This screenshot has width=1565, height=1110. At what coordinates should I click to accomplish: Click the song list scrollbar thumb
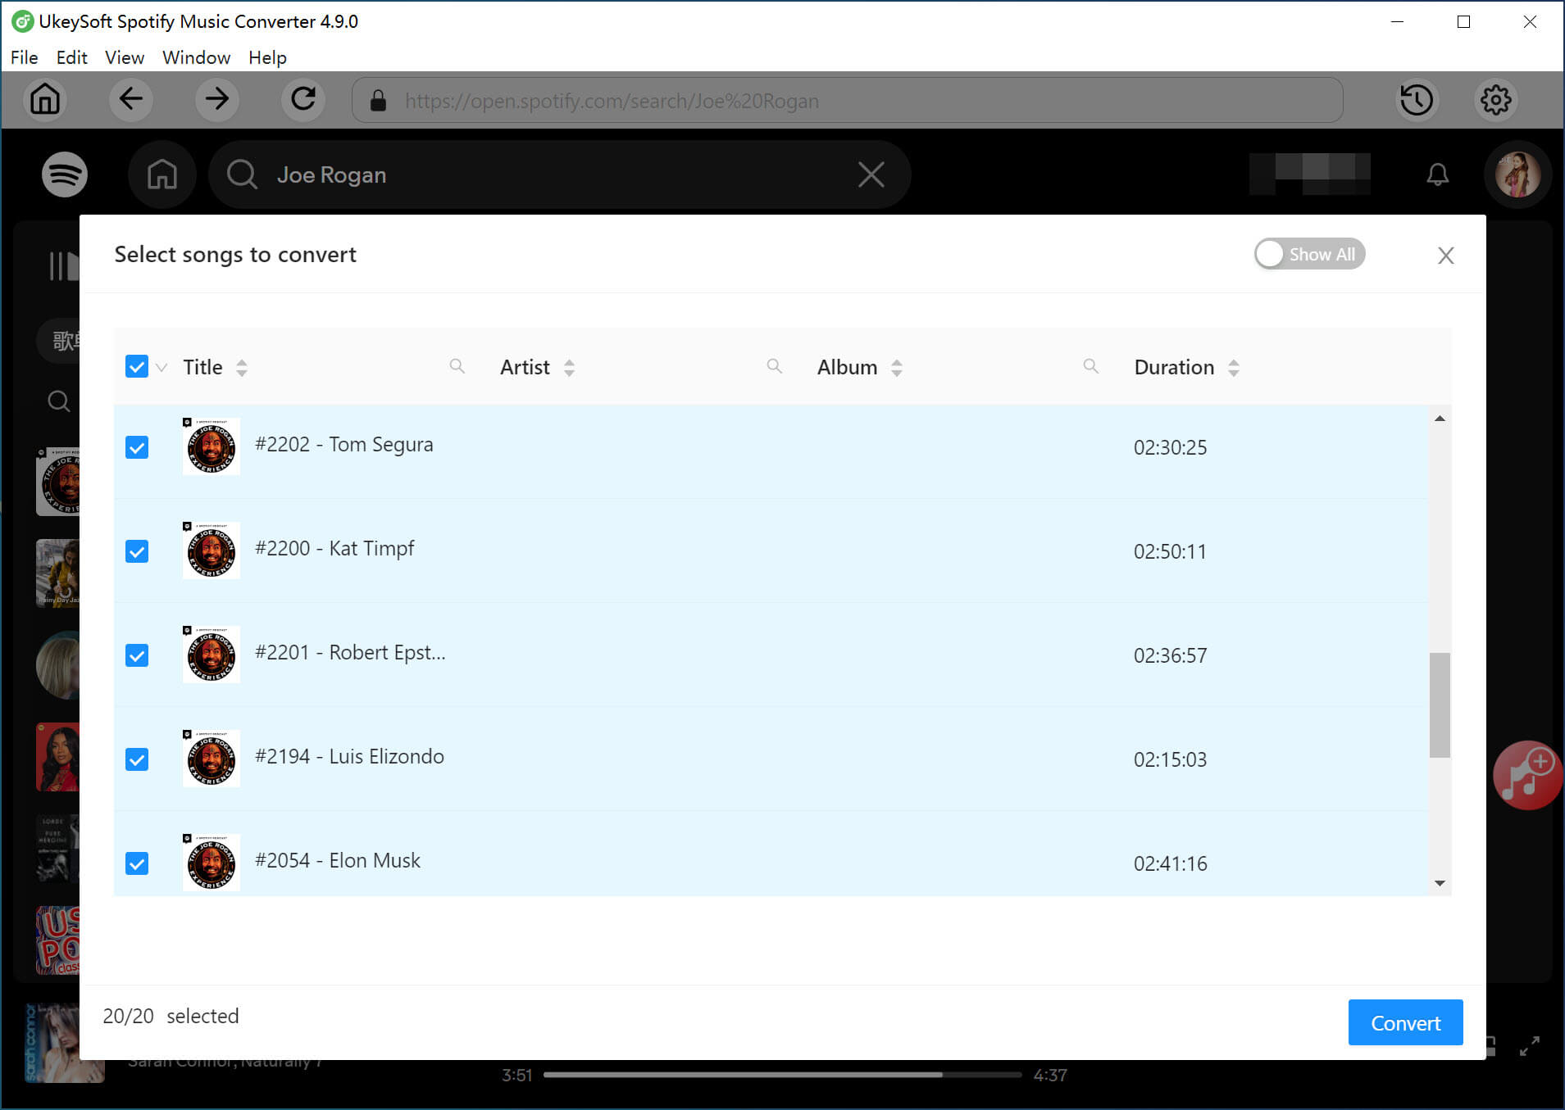tap(1440, 705)
